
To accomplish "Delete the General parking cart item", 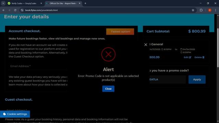I will pos(199,57).
